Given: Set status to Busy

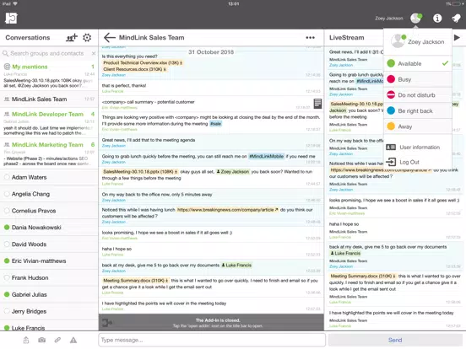Looking at the screenshot, I should pyautogui.click(x=418, y=79).
